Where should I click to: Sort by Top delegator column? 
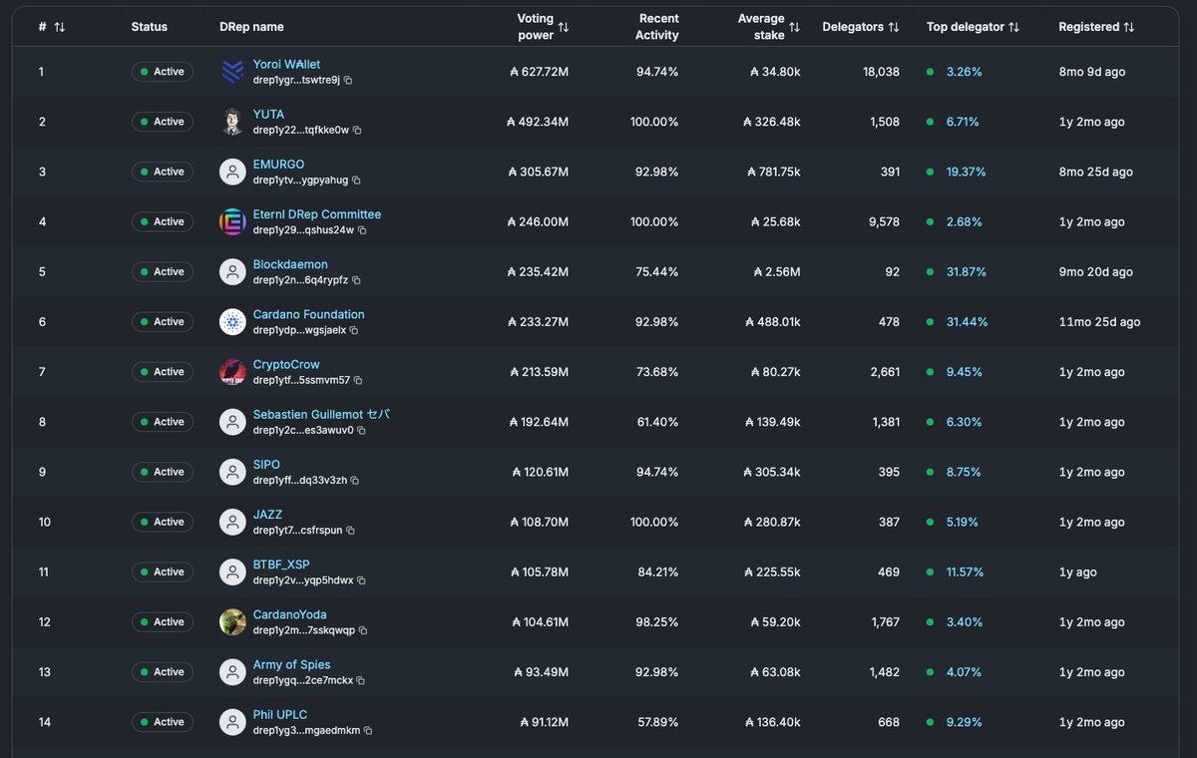pos(1014,27)
